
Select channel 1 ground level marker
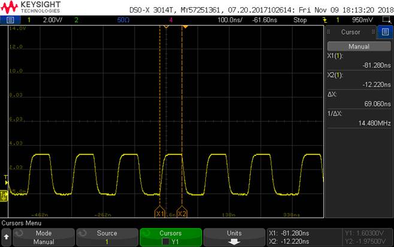click(4, 195)
